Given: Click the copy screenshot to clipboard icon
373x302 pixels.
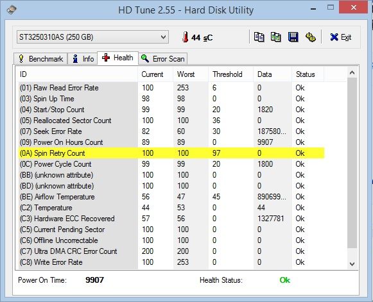Looking at the screenshot, I should [x=276, y=37].
